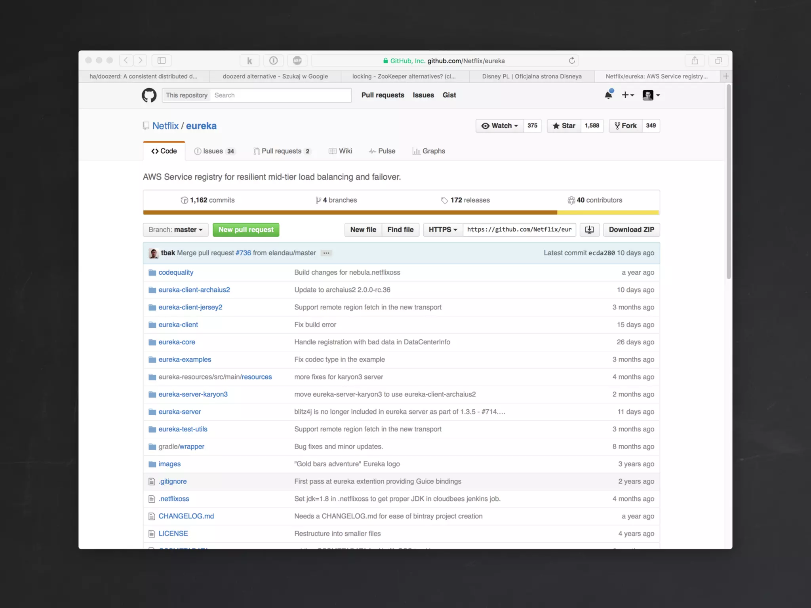Viewport: 811px width, 608px height.
Task: Expand commit message ellipsis button
Action: pos(326,253)
